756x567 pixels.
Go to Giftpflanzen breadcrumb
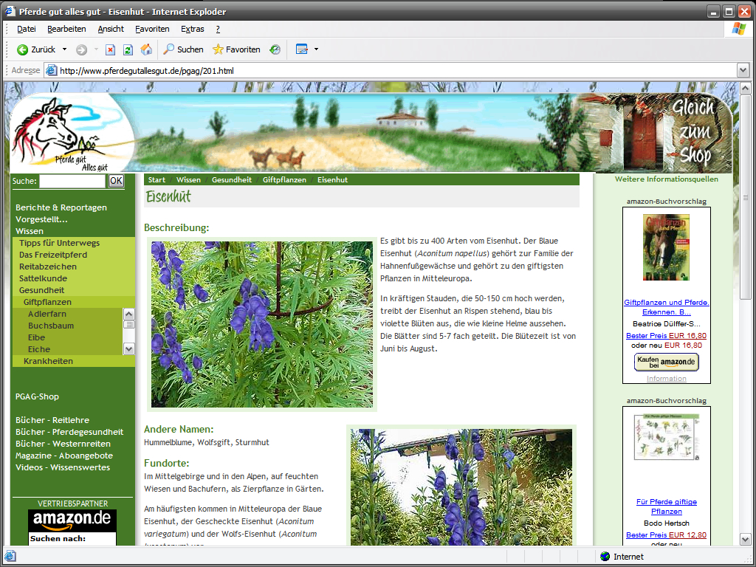[284, 180]
